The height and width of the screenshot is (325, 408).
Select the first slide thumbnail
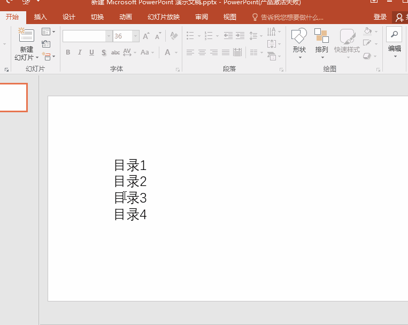(13, 97)
